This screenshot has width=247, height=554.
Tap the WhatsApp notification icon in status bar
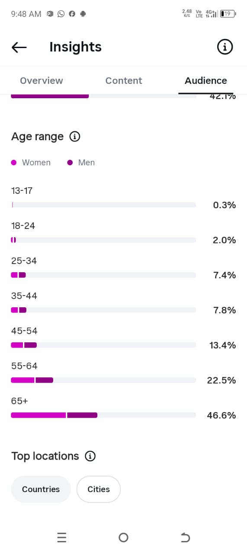pyautogui.click(x=61, y=14)
